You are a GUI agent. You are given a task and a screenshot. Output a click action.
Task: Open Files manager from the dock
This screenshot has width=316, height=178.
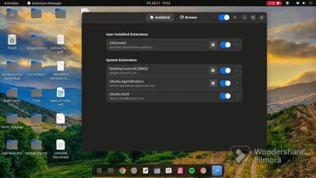(x=157, y=171)
